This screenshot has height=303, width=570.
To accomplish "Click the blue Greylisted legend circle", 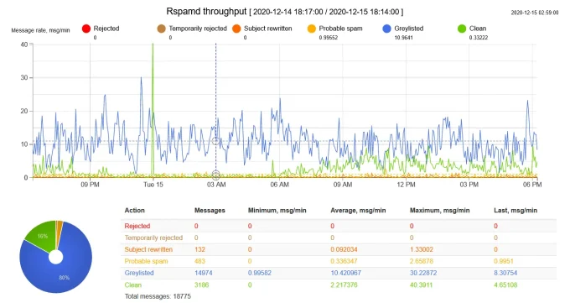I will click(x=386, y=29).
